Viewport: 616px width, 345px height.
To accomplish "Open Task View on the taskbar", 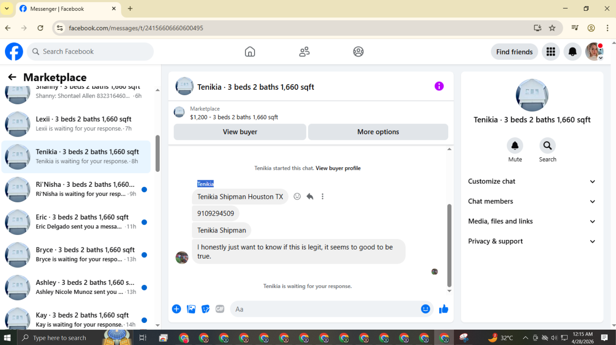I will (x=143, y=338).
